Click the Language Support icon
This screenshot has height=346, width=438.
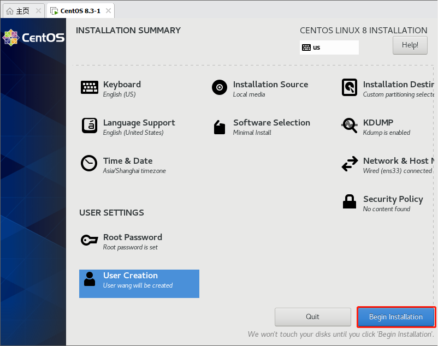point(90,126)
